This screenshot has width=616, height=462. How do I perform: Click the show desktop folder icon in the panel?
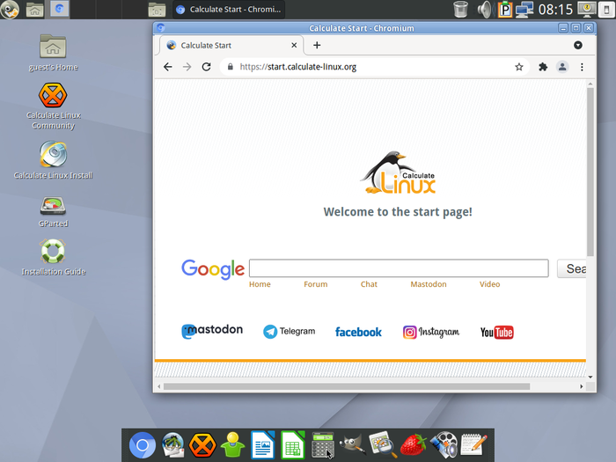[x=157, y=10]
